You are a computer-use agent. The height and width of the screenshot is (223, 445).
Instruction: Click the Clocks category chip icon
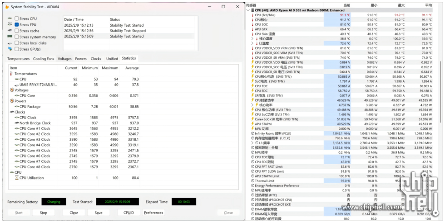pos(12,112)
